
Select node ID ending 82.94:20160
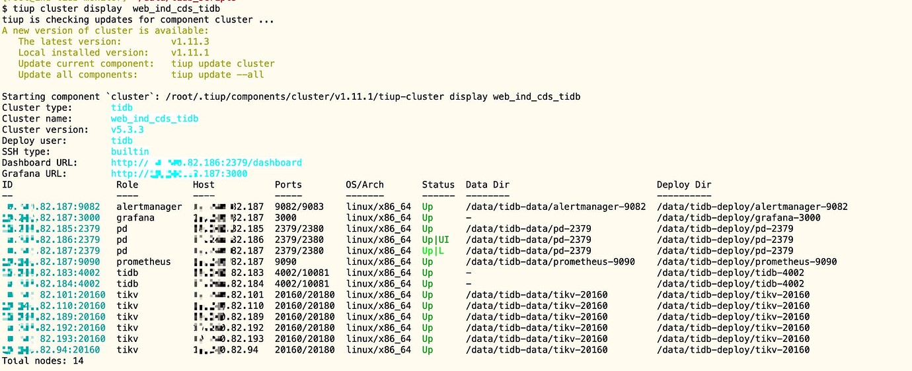52,350
